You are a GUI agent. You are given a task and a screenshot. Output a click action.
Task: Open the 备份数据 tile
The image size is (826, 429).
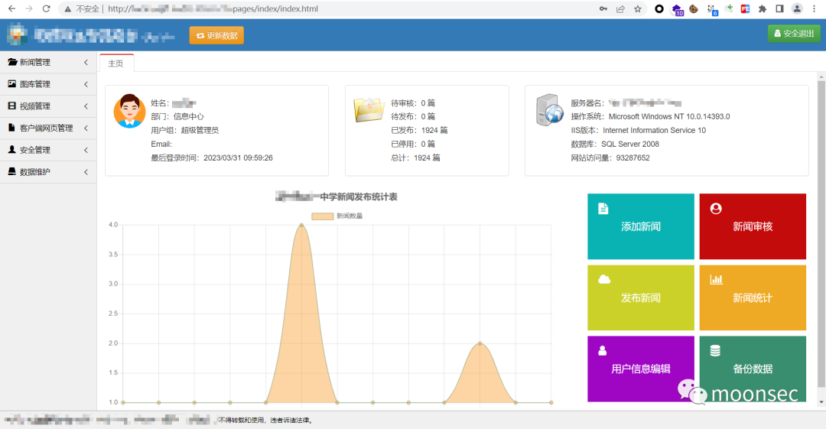click(753, 369)
